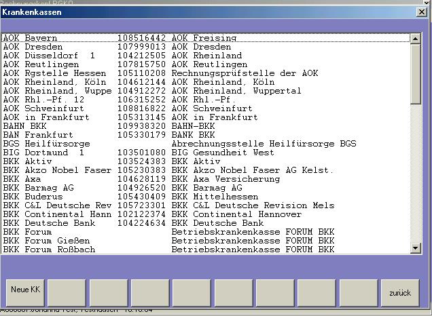
Task: Click the number 105110208
Action: (141, 73)
